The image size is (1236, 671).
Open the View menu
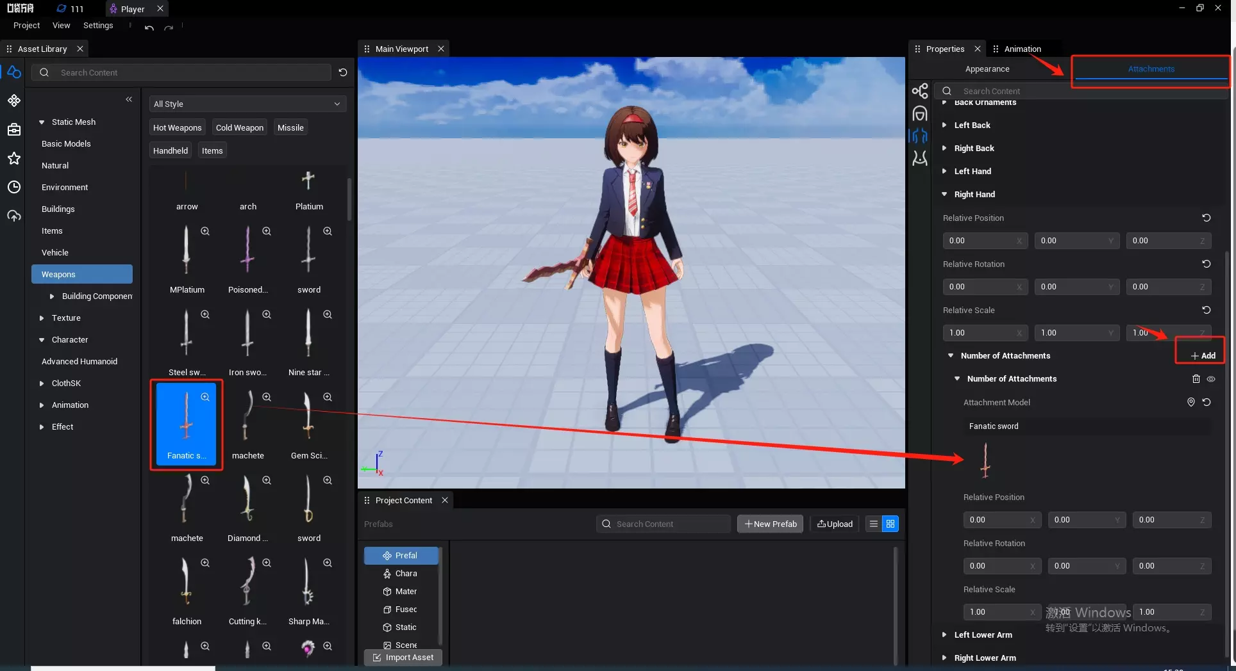click(x=62, y=26)
